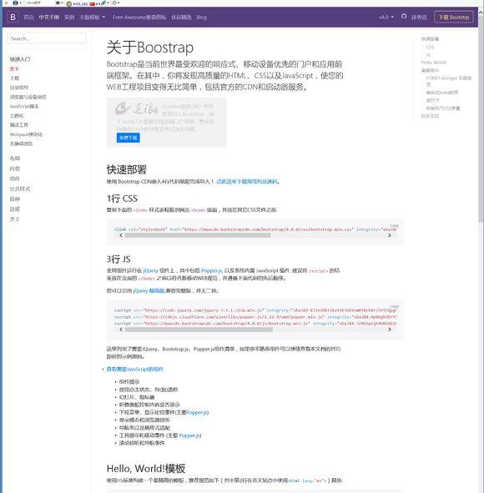Jump to JS in right table of contents
This screenshot has height=493, width=484.
[x=428, y=55]
